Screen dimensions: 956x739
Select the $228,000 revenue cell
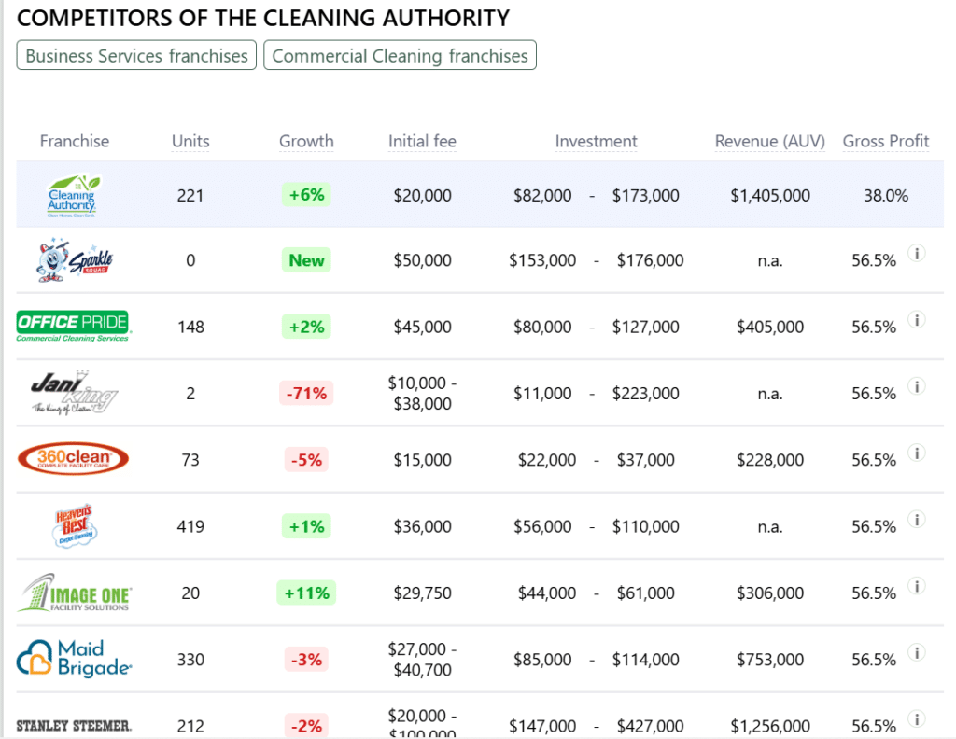[x=770, y=460]
